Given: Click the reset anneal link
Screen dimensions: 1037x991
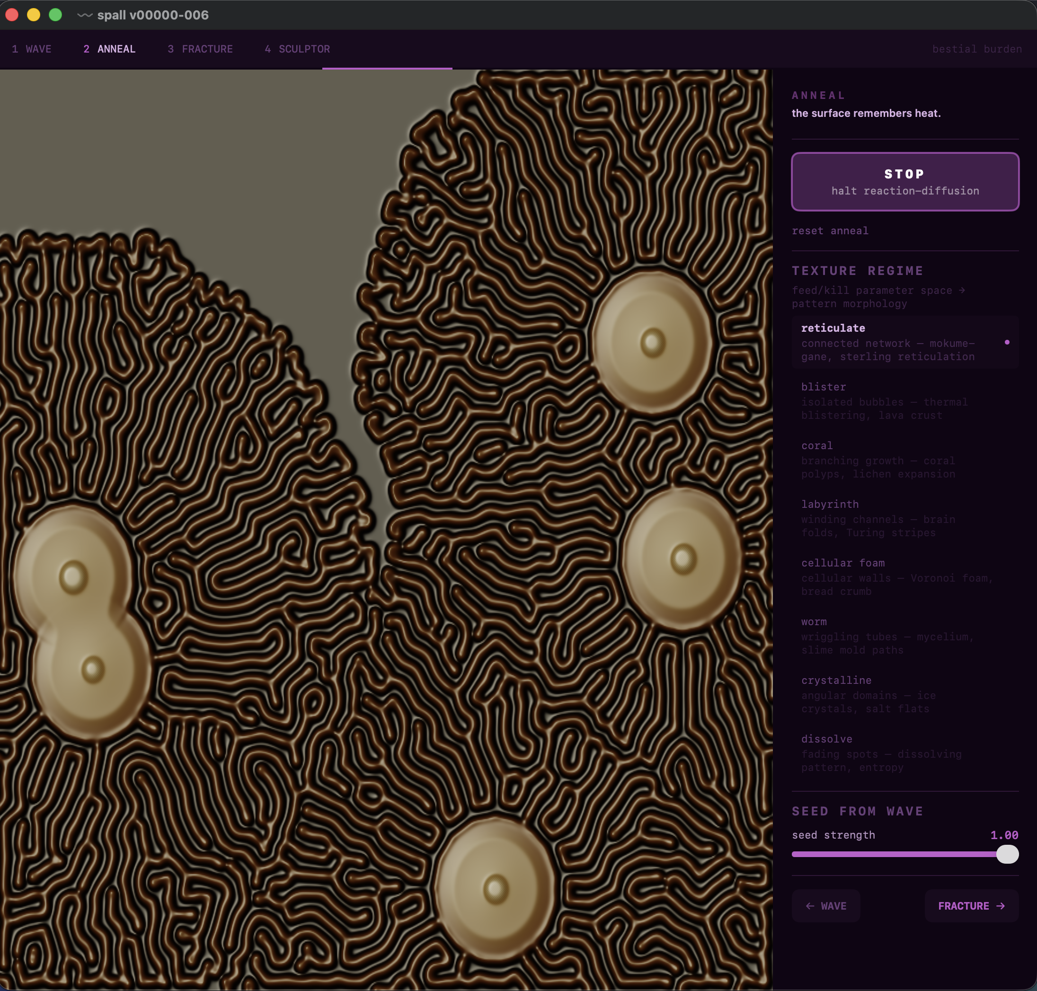Looking at the screenshot, I should [831, 230].
